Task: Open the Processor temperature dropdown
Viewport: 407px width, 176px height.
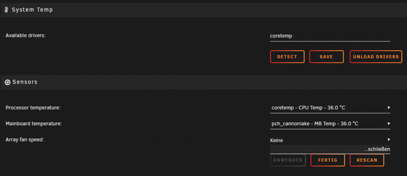Action: coord(330,108)
